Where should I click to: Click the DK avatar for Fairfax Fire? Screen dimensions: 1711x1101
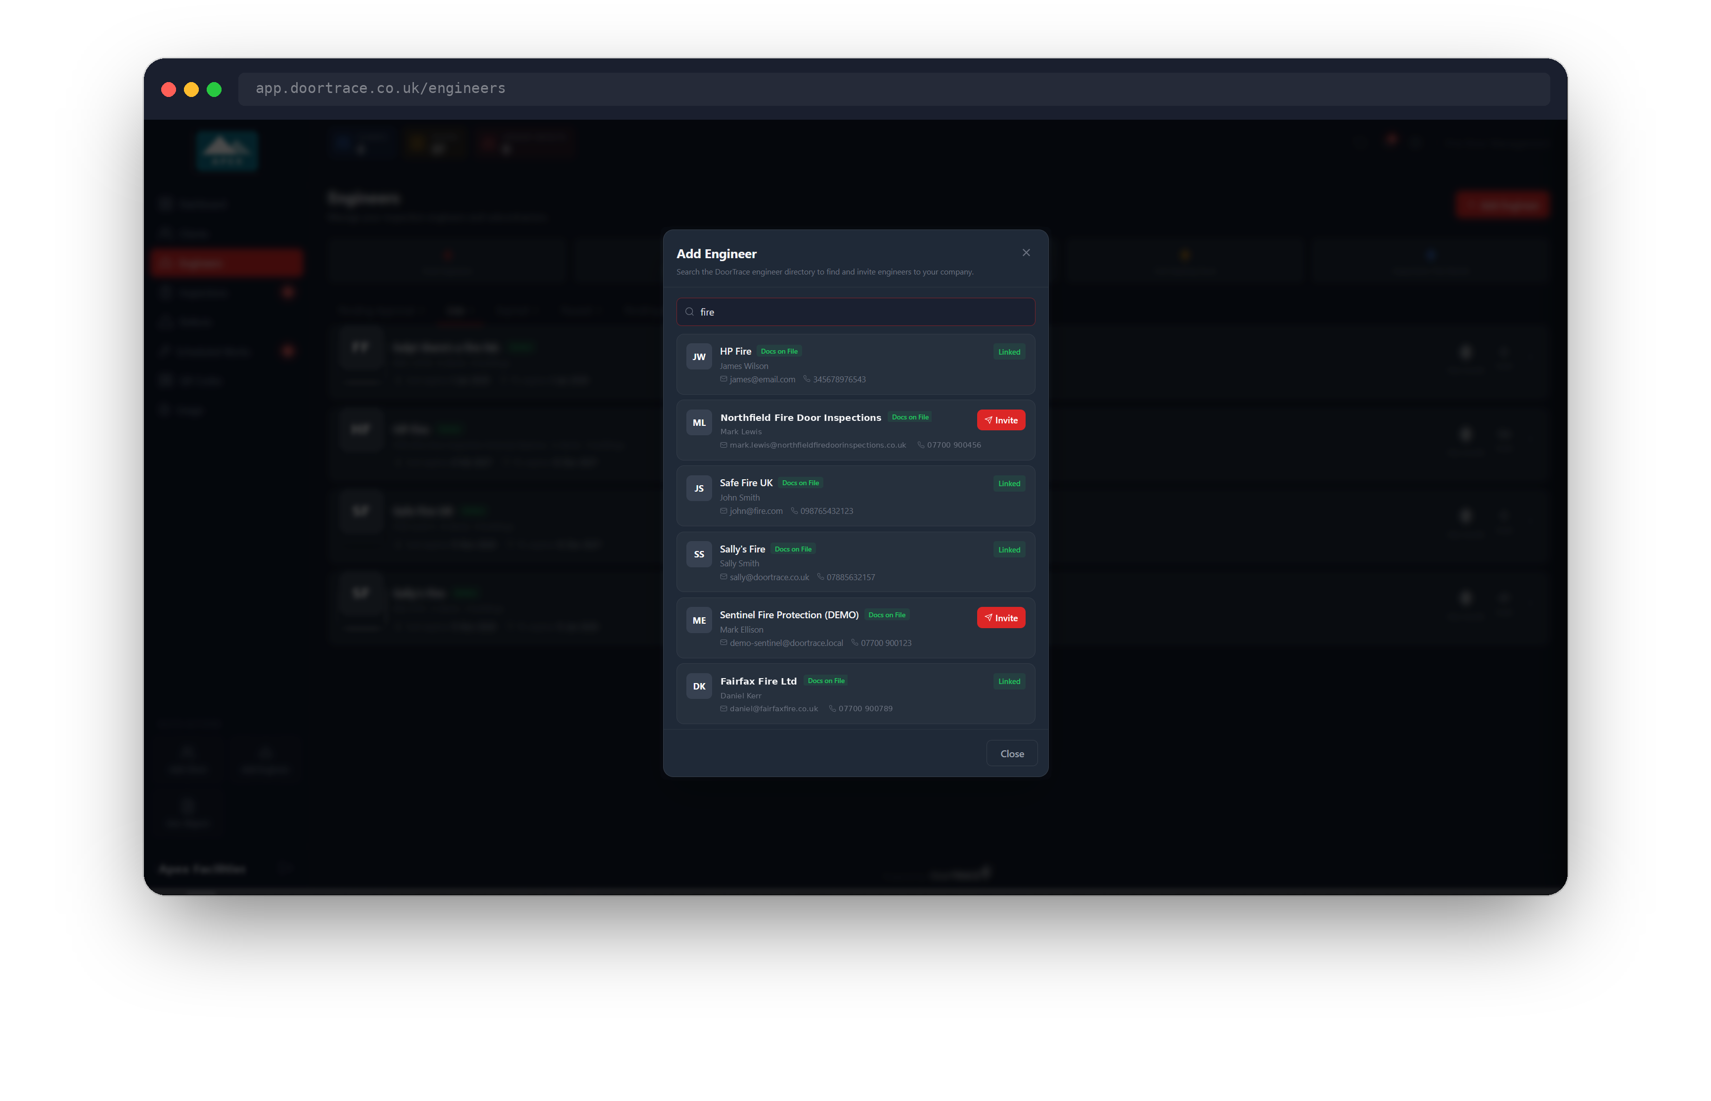pyautogui.click(x=699, y=687)
